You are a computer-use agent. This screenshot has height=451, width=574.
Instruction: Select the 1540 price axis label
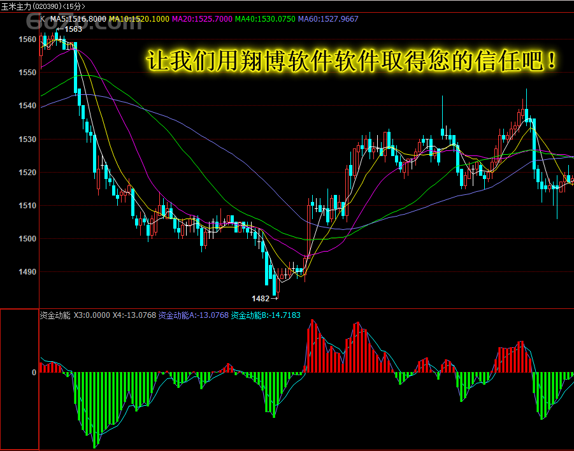coord(27,106)
